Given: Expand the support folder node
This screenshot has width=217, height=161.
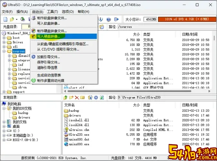Looking at the screenshot, I should point(4,92).
